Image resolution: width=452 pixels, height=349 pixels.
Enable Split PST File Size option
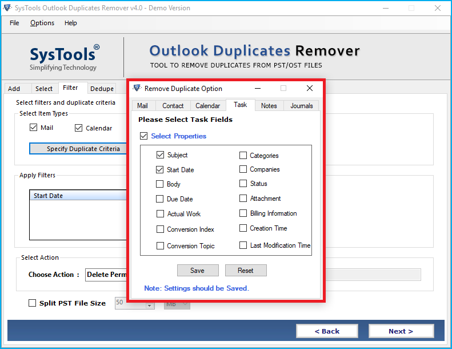tap(32, 303)
